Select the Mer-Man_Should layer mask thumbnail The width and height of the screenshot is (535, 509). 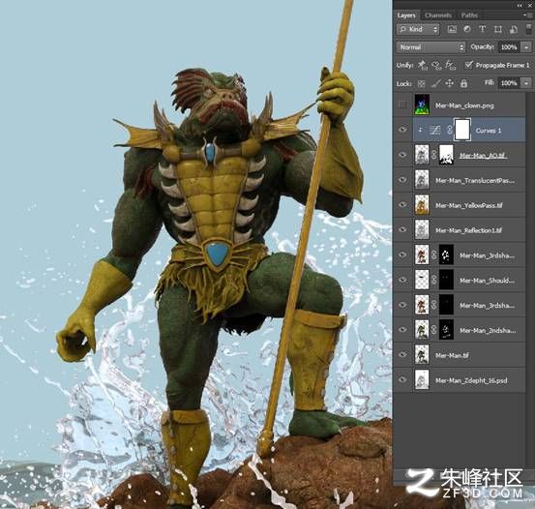446,280
